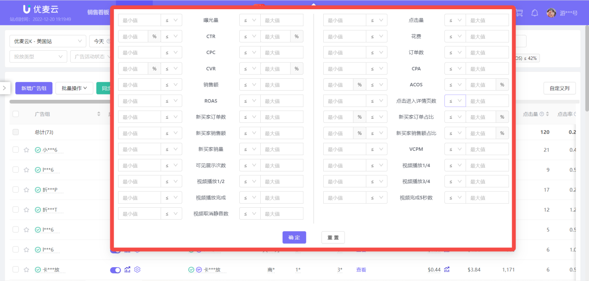
Task: Favorite the 卡***放 ad group star
Action: pyautogui.click(x=26, y=269)
